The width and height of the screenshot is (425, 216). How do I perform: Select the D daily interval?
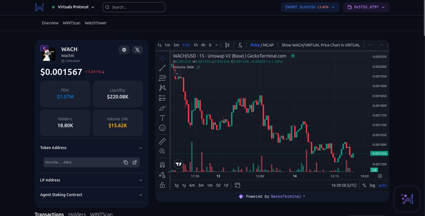(x=210, y=45)
